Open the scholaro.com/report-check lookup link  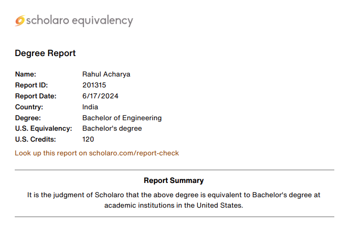pyautogui.click(x=97, y=153)
